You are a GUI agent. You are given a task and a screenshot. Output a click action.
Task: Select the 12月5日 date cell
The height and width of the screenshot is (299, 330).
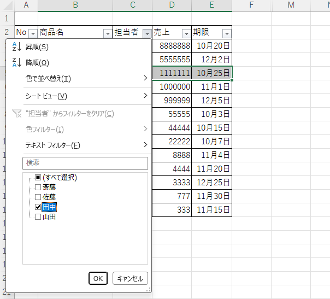point(212,101)
